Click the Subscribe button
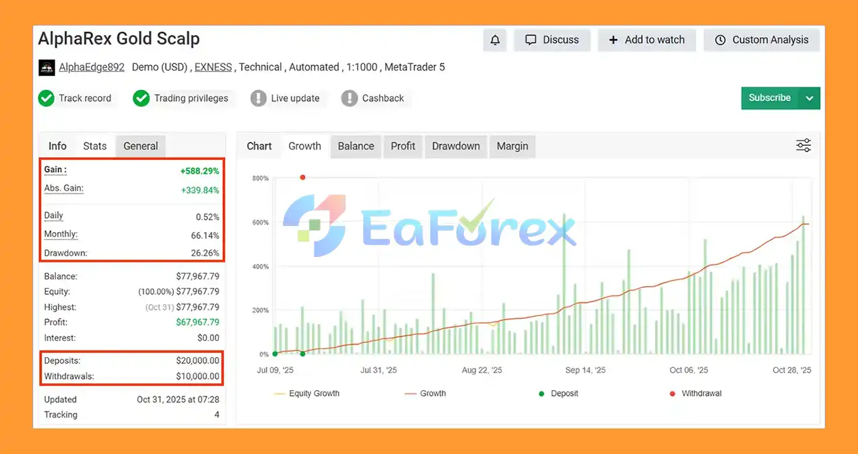This screenshot has height=454, width=858. pyautogui.click(x=770, y=98)
